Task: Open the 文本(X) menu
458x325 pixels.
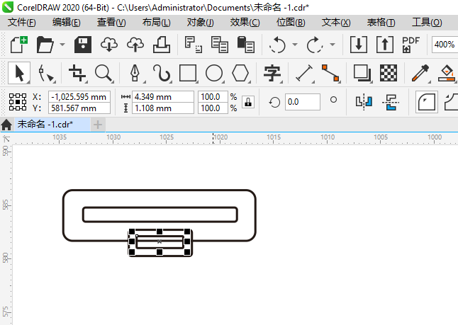Action: (x=336, y=23)
